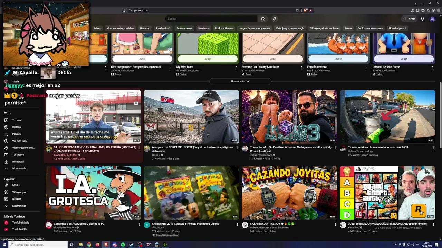442x248 pixels.
Task: Click Jugar for My Mini Mart
Action: [x=208, y=59]
